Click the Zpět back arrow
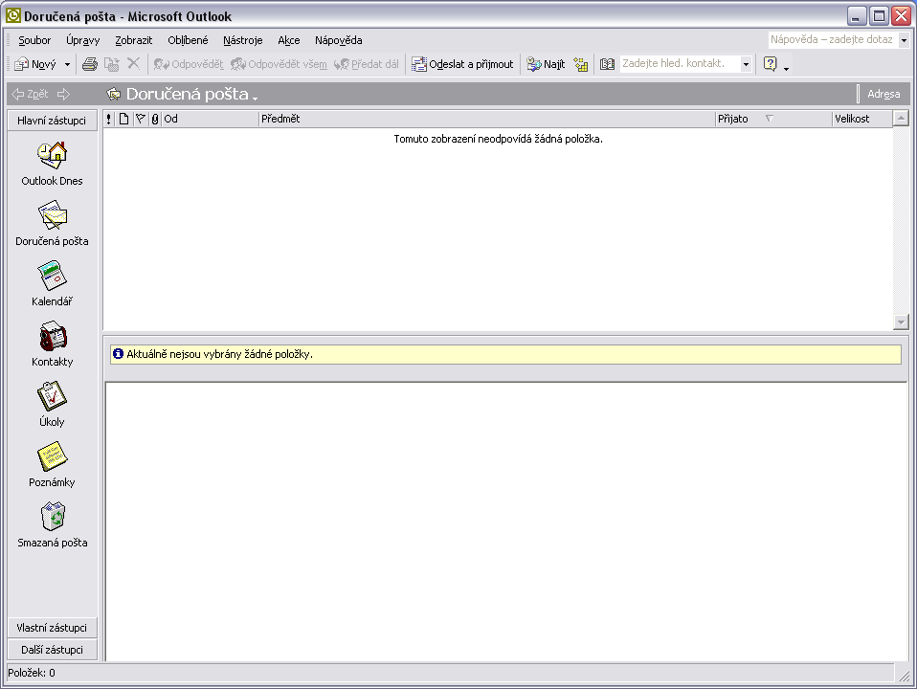The image size is (917, 689). click(30, 94)
